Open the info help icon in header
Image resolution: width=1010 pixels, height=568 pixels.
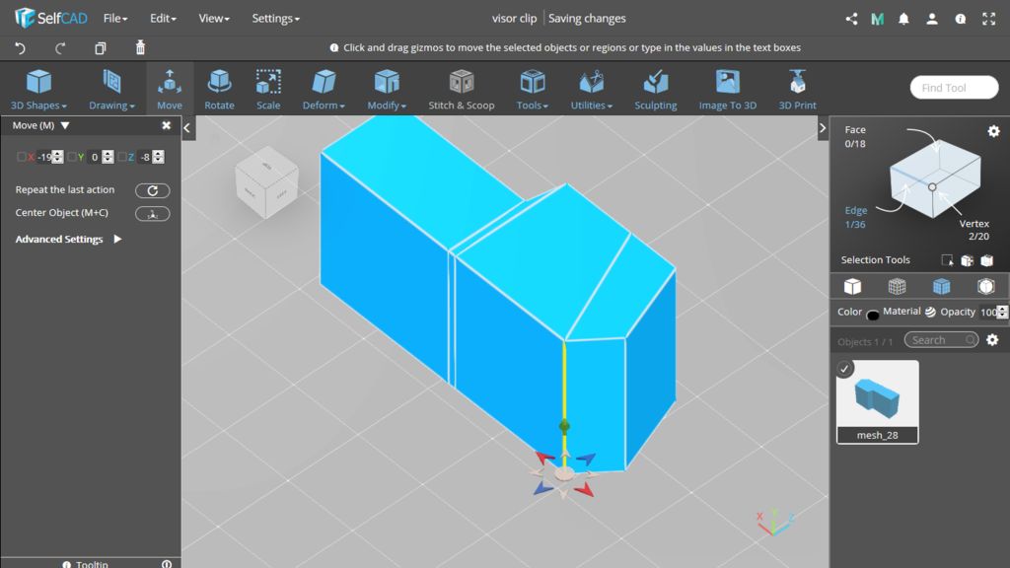click(961, 19)
